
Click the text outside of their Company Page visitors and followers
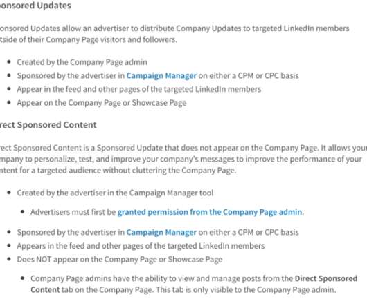pyautogui.click(x=88, y=39)
